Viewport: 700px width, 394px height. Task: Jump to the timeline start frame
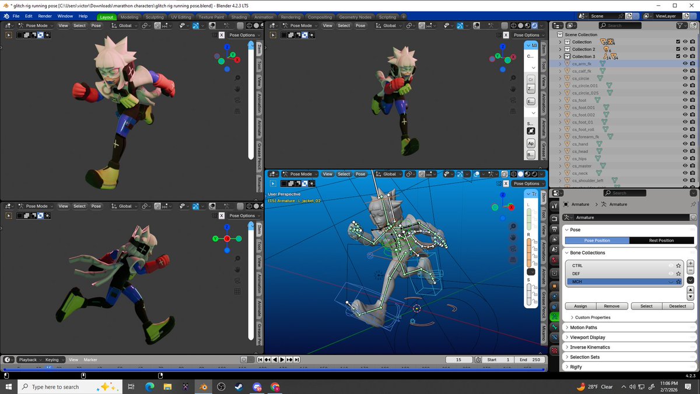[260, 360]
